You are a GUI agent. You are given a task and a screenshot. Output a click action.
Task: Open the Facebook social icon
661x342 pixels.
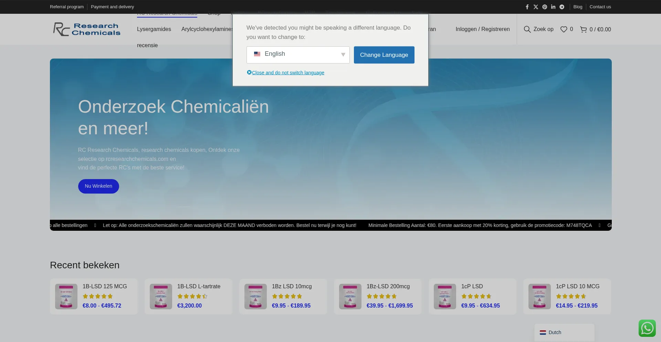527,7
